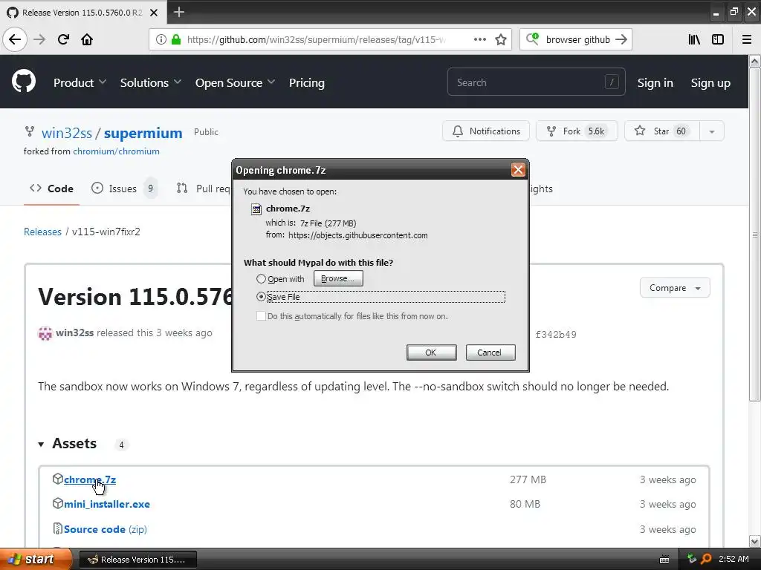Confirm the download with OK
The image size is (761, 570).
(x=431, y=353)
